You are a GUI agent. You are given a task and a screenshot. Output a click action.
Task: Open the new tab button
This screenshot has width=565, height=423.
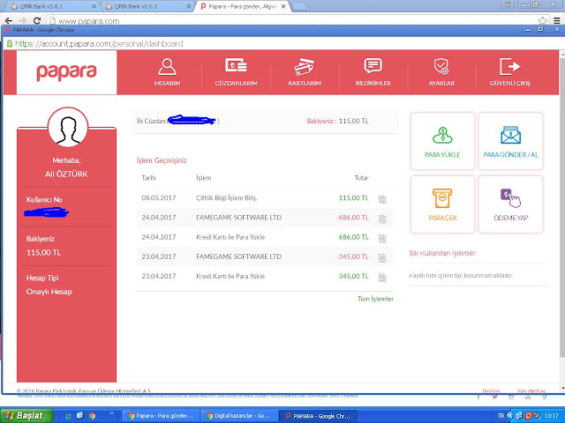(x=298, y=7)
